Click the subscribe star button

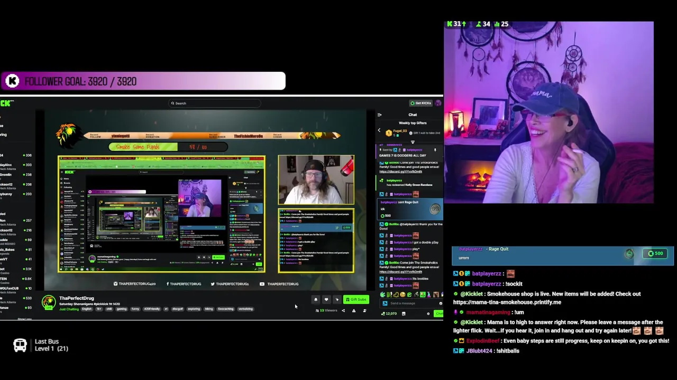click(x=337, y=299)
